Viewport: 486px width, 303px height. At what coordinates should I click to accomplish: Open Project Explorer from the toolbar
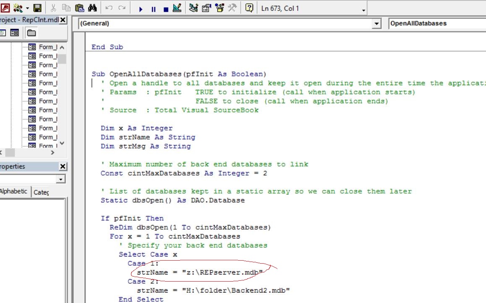194,8
